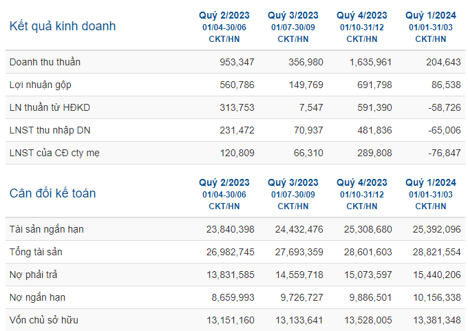Image resolution: width=468 pixels, height=331 pixels.
Task: Click the Lợi nhuận gộp row label
Action: coord(41,85)
